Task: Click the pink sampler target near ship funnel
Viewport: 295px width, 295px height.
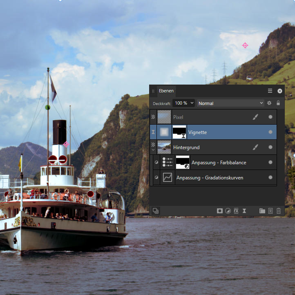Action: click(x=66, y=144)
